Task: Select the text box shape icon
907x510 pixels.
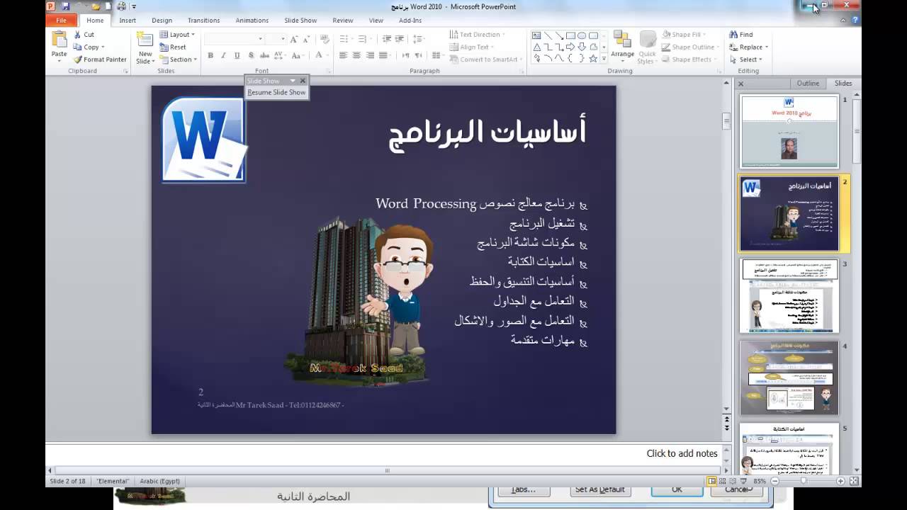Action: click(536, 35)
